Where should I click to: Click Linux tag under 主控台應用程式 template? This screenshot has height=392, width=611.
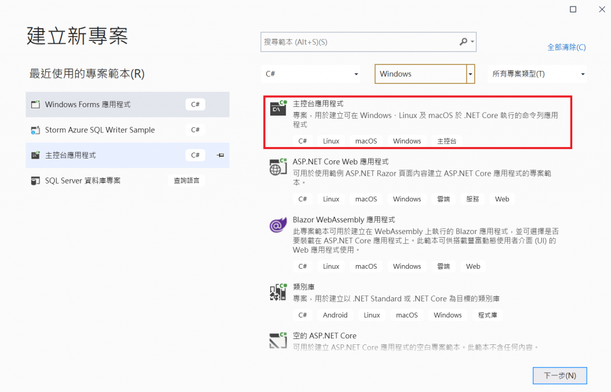331,141
